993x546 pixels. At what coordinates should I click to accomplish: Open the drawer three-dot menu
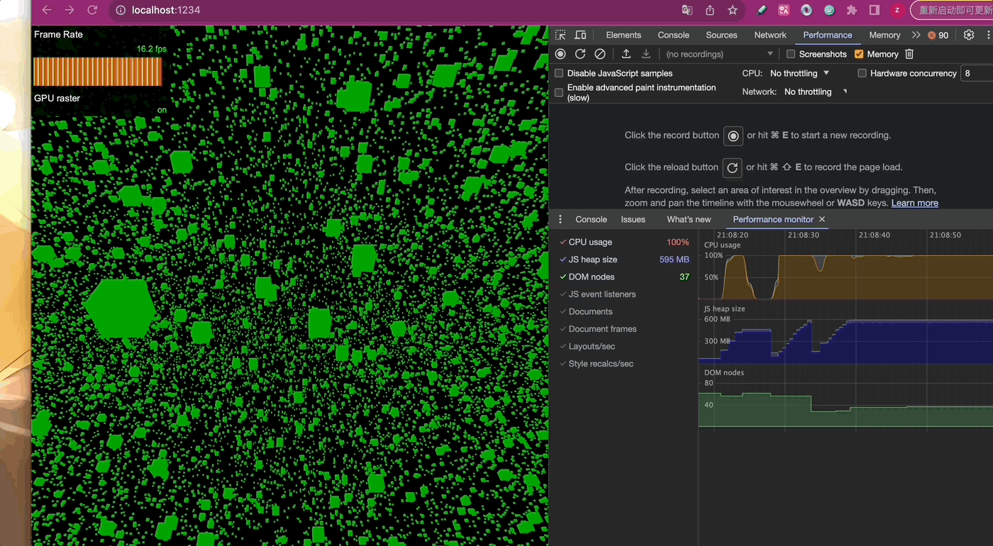coord(560,219)
